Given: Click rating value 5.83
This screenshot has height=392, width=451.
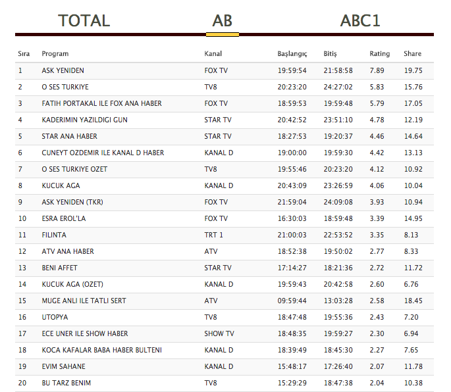Looking at the screenshot, I should pos(377,87).
